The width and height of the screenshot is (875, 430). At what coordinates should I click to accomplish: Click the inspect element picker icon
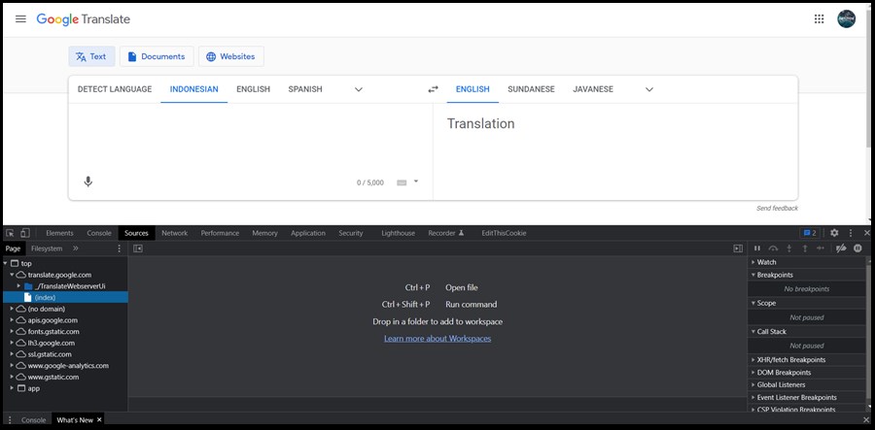(11, 233)
